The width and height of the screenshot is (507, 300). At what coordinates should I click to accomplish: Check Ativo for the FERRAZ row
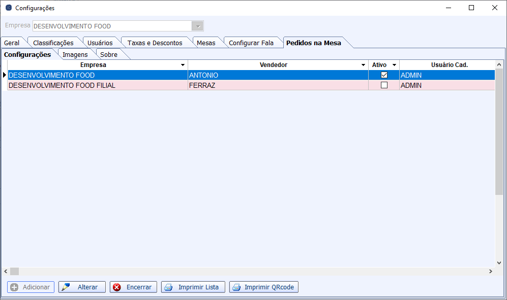pyautogui.click(x=384, y=85)
